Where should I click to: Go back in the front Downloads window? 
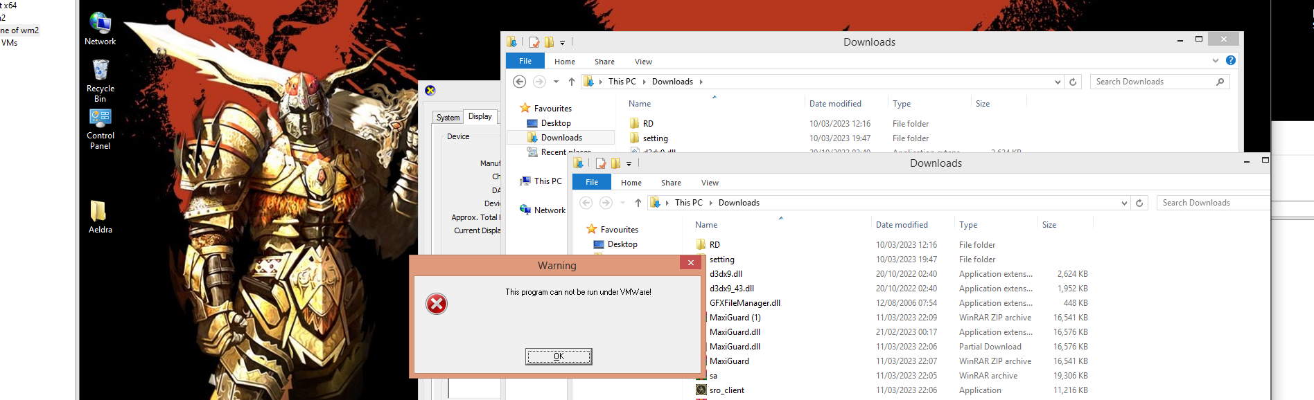[x=586, y=203]
